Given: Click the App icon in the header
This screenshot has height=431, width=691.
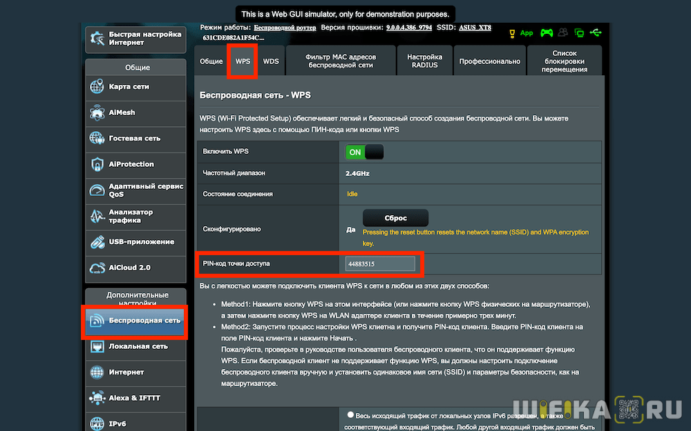Looking at the screenshot, I should pos(526,32).
